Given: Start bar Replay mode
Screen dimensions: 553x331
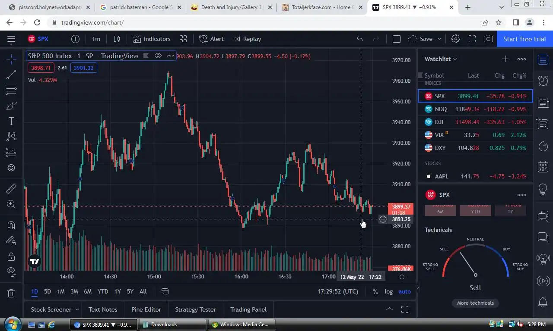Looking at the screenshot, I should [247, 39].
